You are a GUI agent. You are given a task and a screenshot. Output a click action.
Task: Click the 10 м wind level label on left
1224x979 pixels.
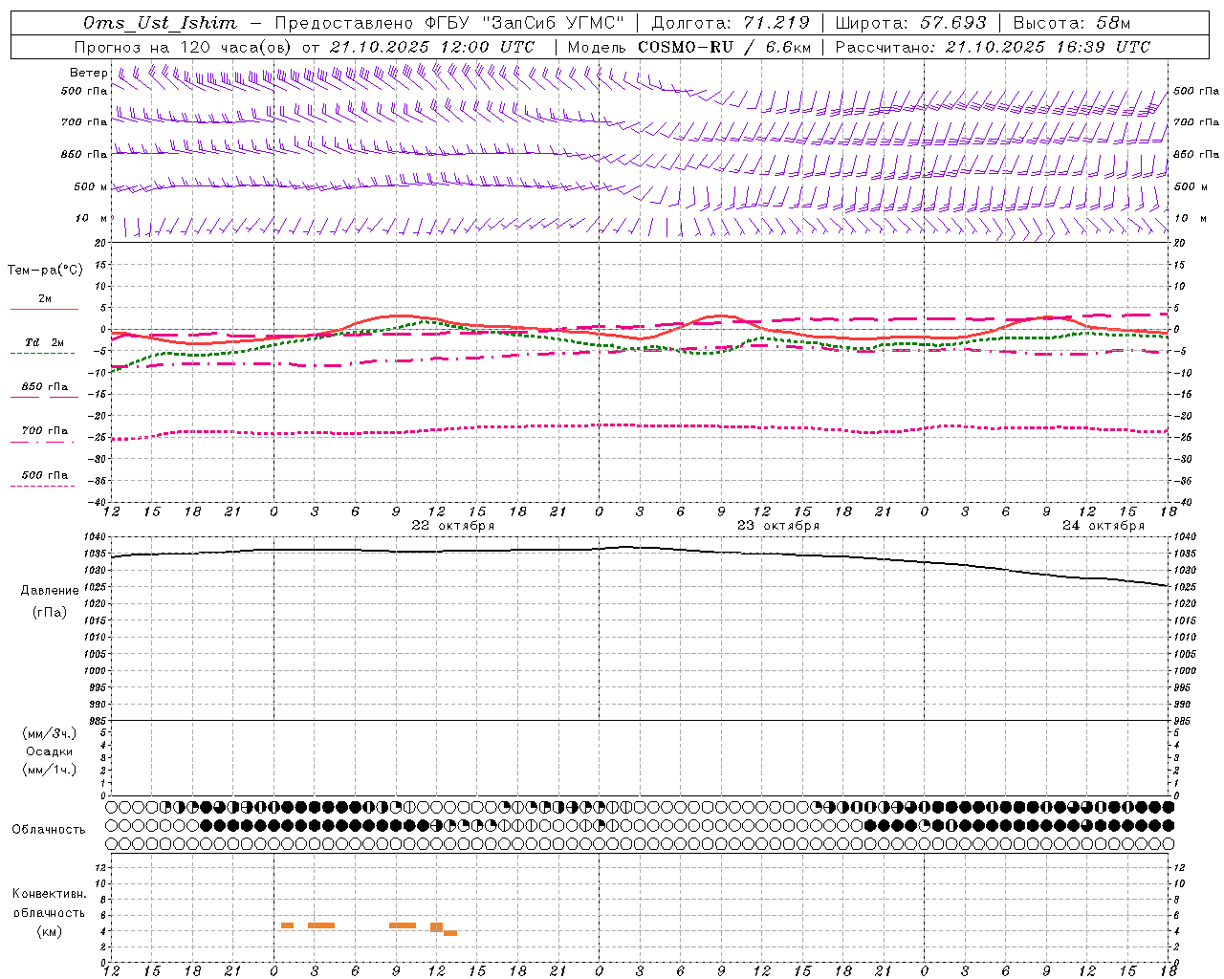click(92, 218)
